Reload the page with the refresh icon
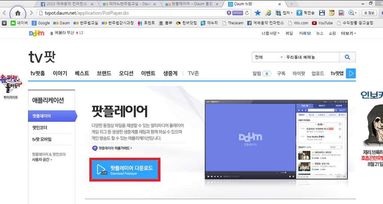This screenshot has height=204, width=383. pos(247,13)
